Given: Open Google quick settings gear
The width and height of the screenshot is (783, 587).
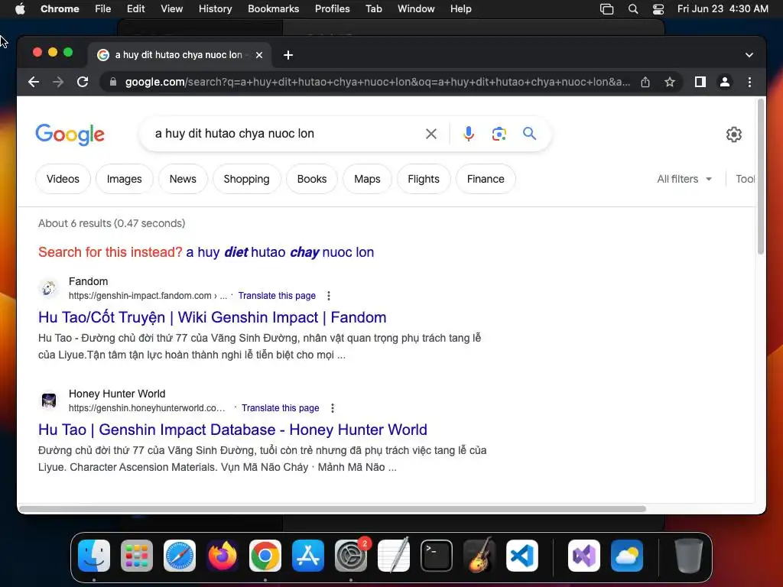Looking at the screenshot, I should (733, 135).
